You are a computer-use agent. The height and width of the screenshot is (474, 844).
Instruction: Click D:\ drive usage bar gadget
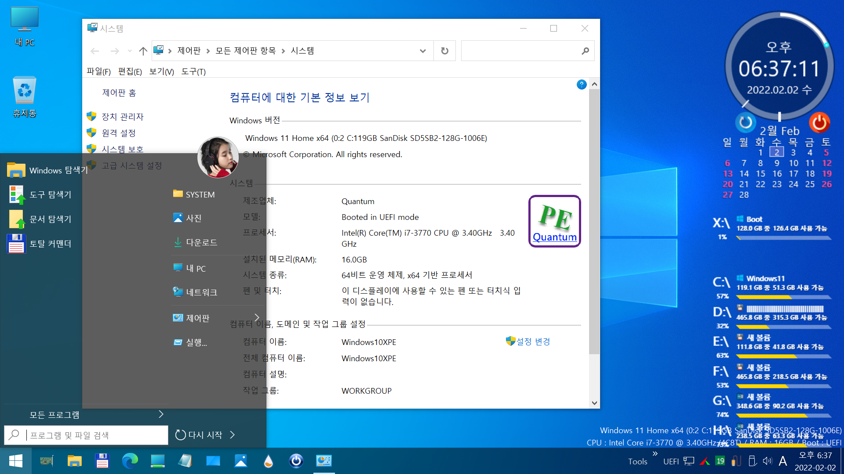784,327
